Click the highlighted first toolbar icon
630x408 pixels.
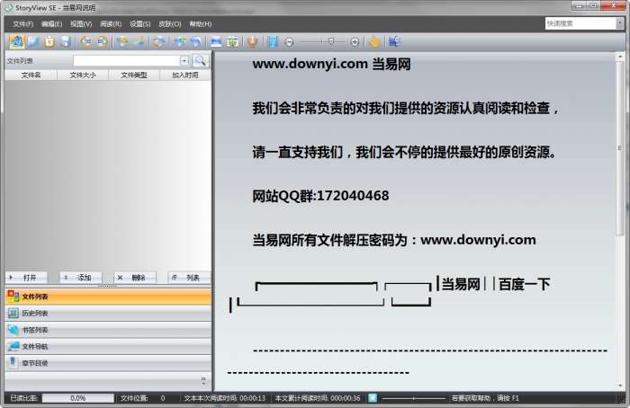point(17,41)
